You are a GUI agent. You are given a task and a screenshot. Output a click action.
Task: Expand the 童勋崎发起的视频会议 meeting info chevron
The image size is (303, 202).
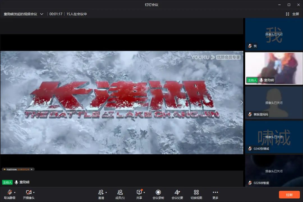tap(42, 14)
